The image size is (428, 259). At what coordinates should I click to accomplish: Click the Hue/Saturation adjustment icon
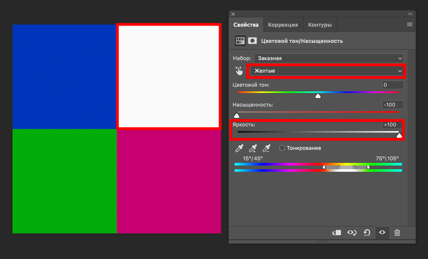[240, 41]
